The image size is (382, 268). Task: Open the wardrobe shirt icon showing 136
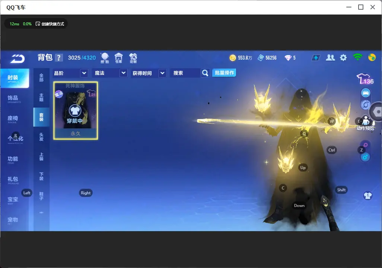tap(365, 79)
